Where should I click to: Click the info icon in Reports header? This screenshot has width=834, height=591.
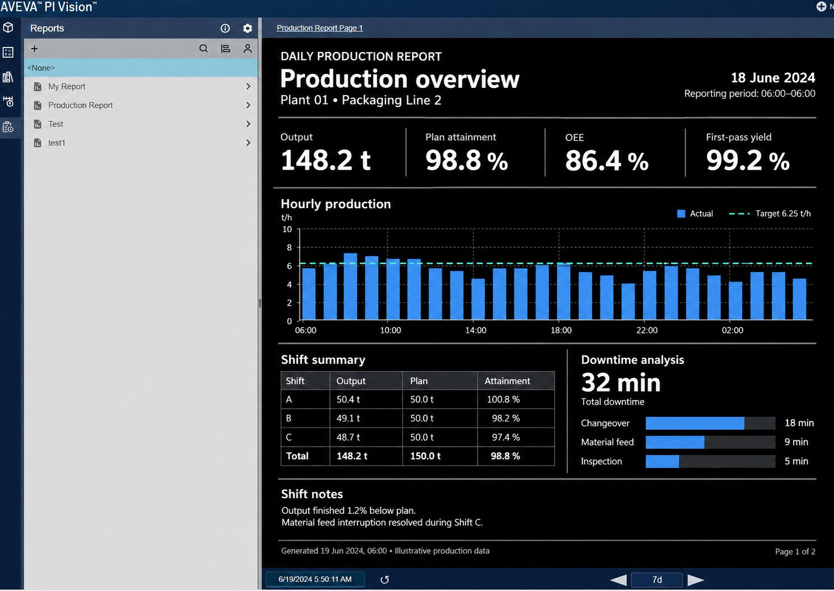point(225,28)
